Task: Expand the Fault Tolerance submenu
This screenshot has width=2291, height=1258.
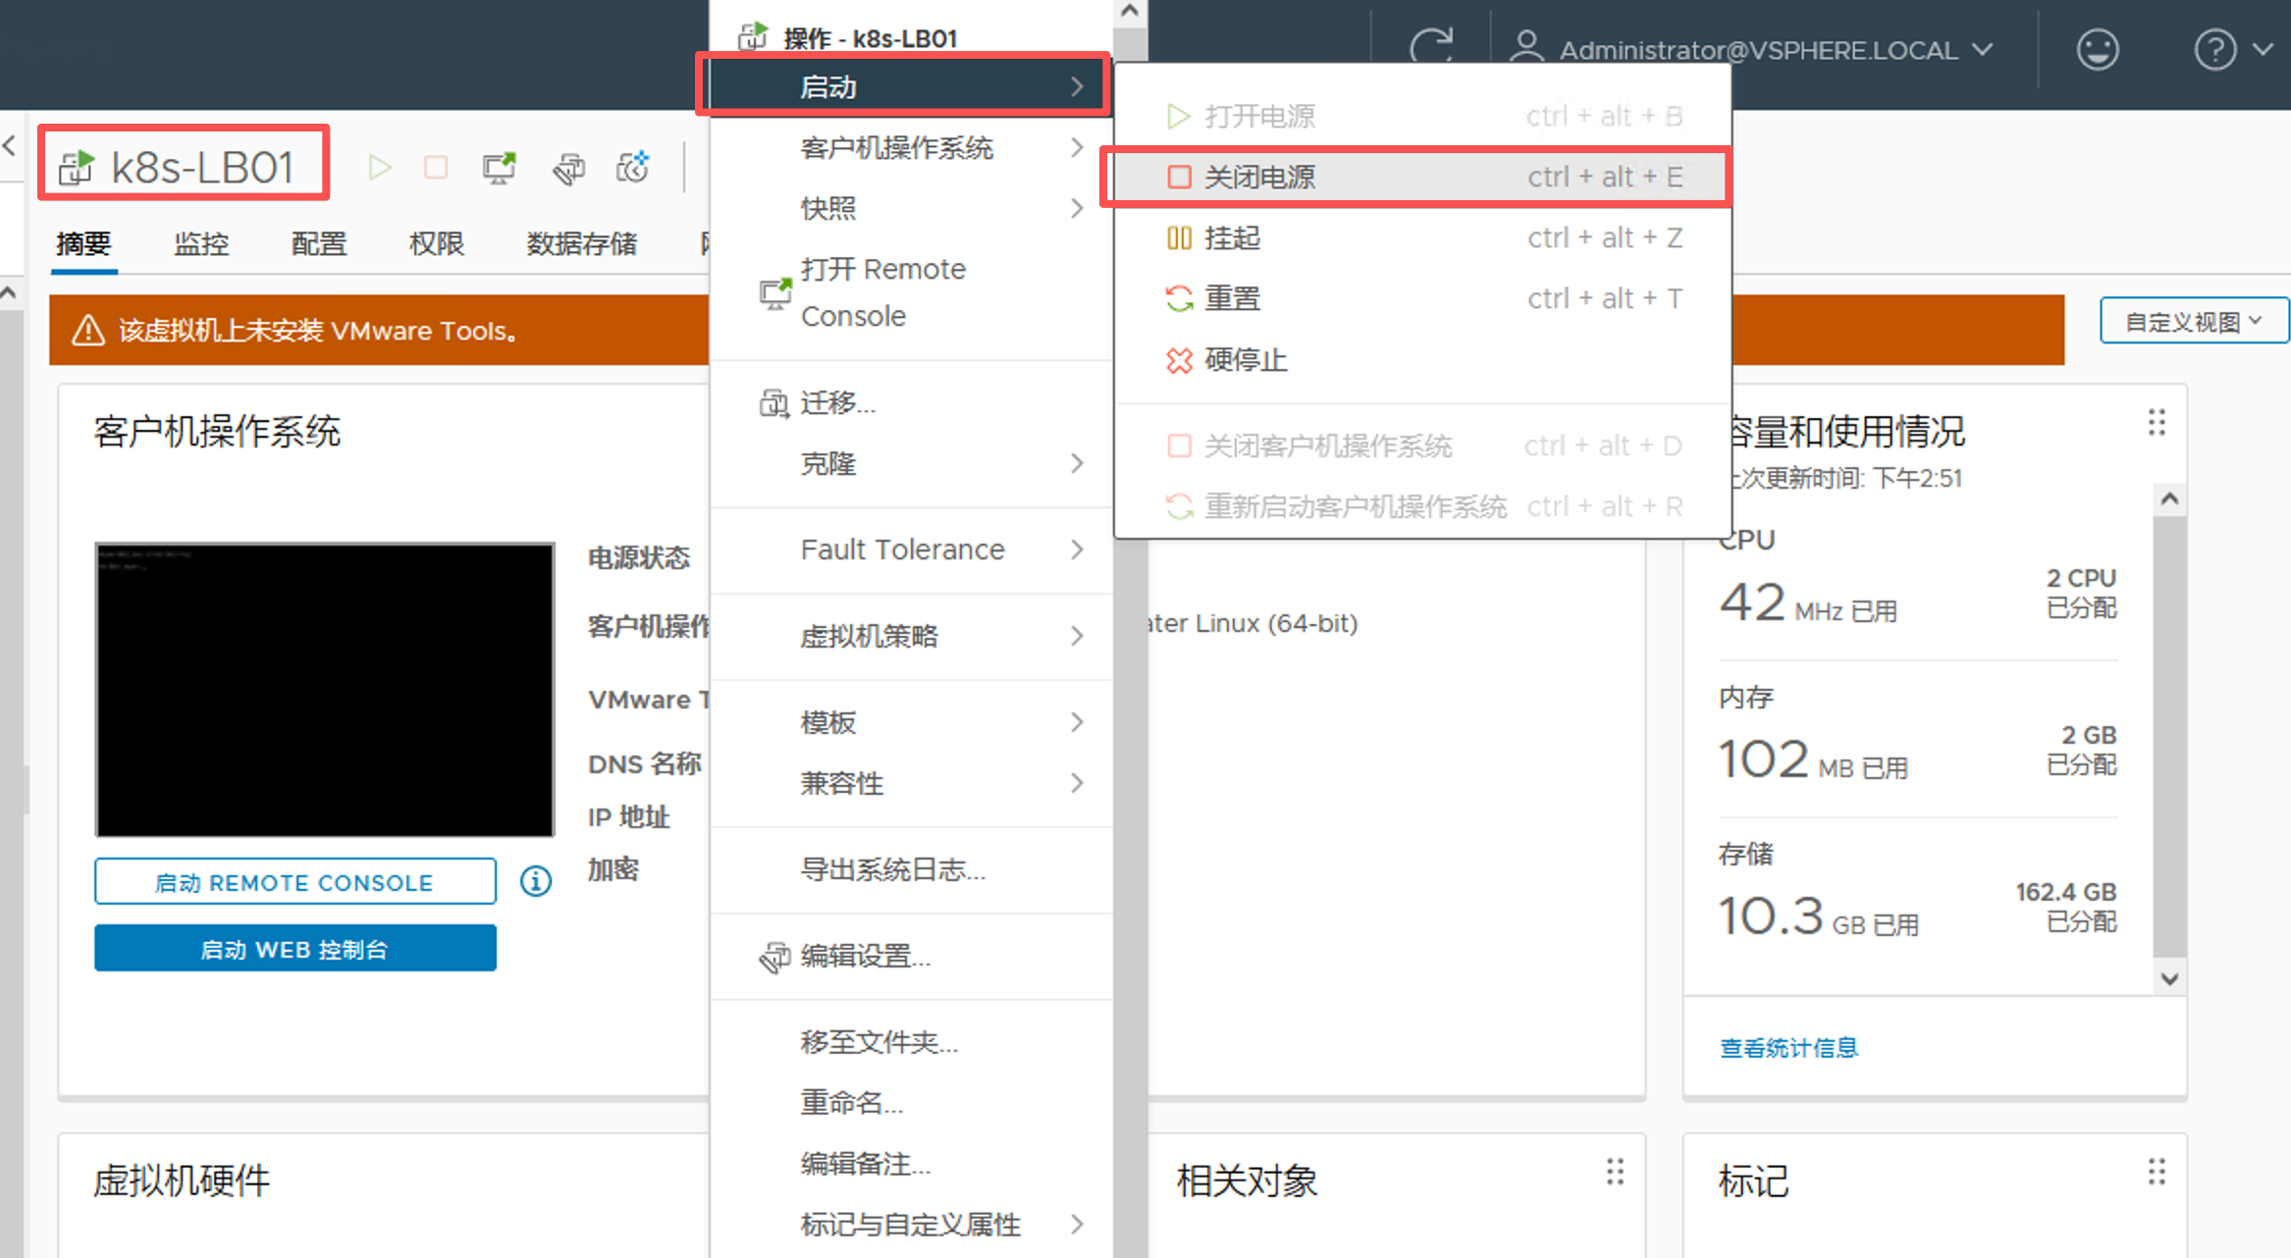Action: [911, 550]
